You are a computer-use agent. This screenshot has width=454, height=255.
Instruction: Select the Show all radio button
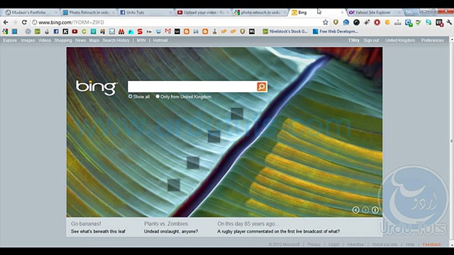pos(131,96)
